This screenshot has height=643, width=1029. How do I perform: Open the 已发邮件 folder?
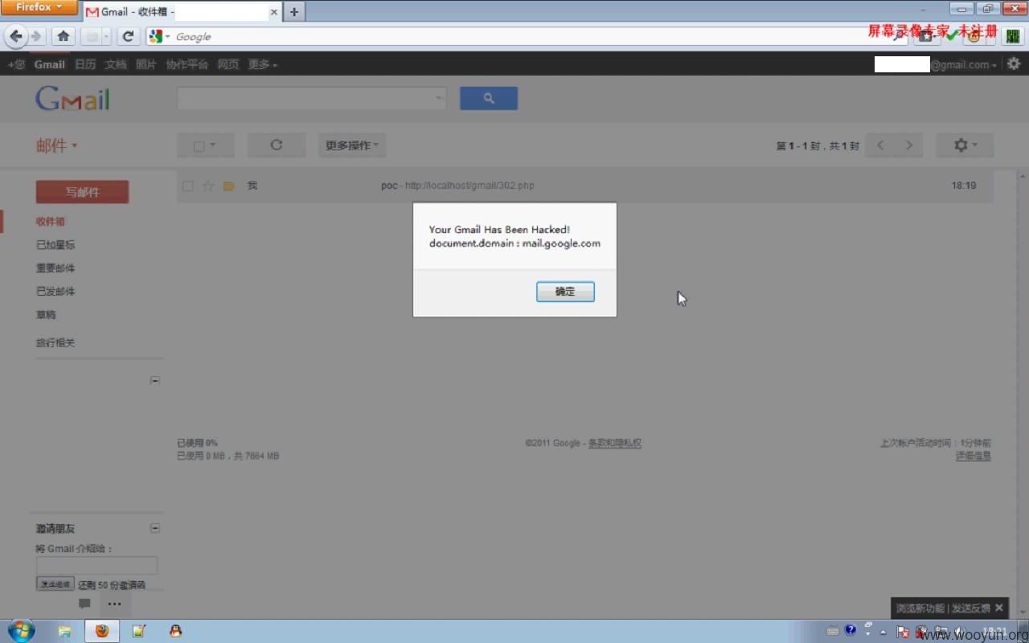click(x=55, y=292)
